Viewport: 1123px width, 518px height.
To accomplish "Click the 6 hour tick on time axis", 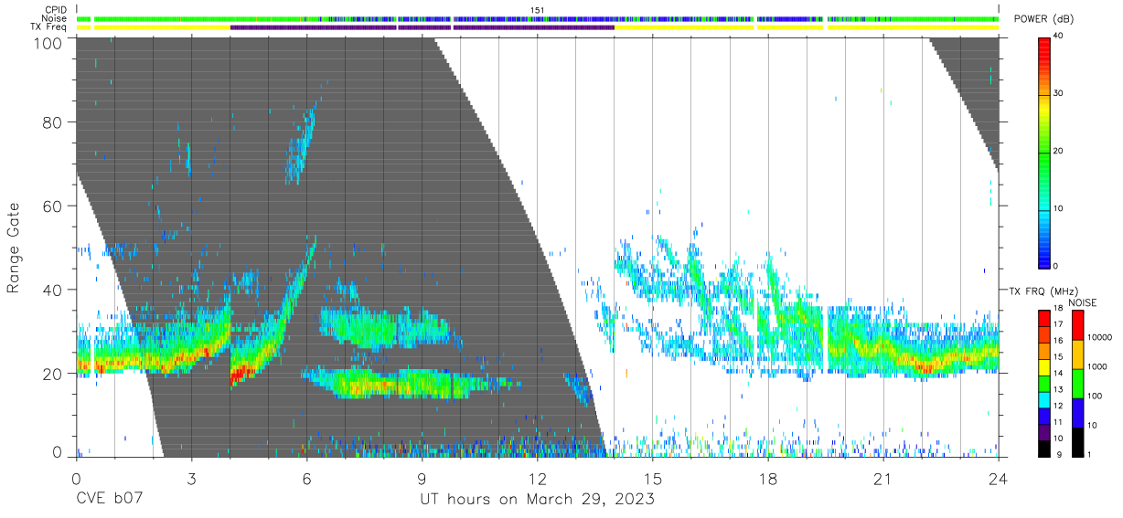I will [x=306, y=478].
